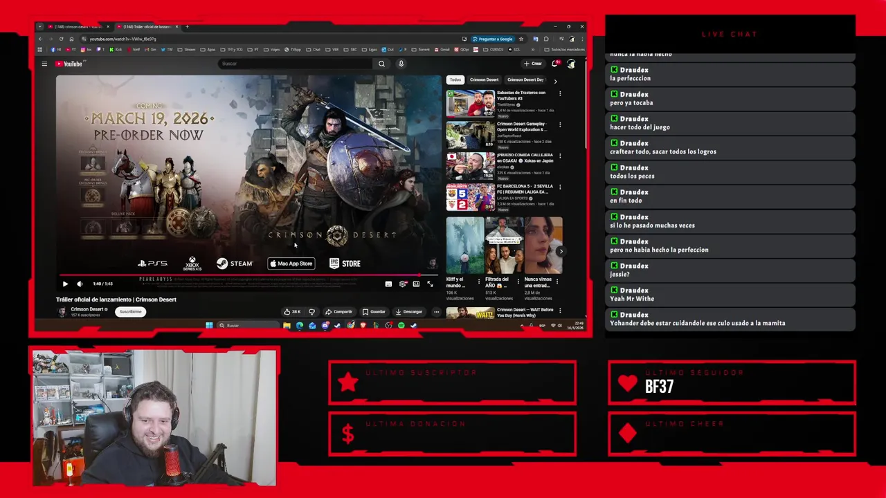Open YouTube notifications bell

(554, 64)
